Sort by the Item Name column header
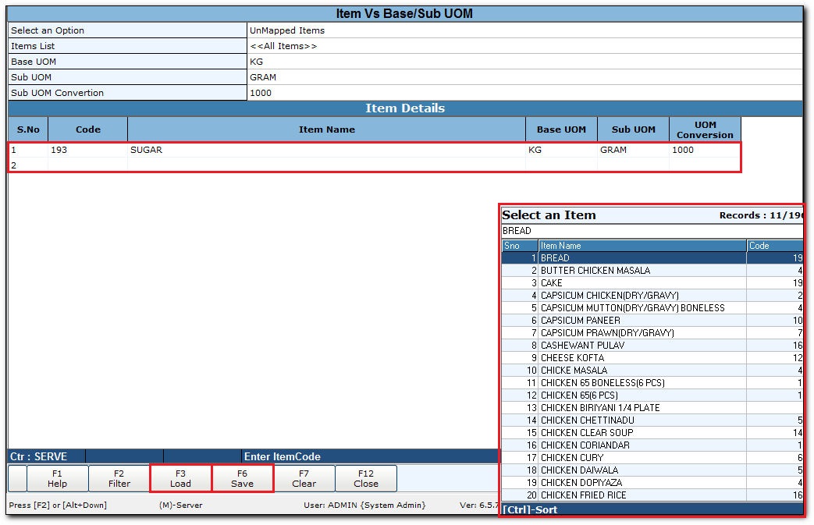The image size is (814, 525). click(x=642, y=246)
